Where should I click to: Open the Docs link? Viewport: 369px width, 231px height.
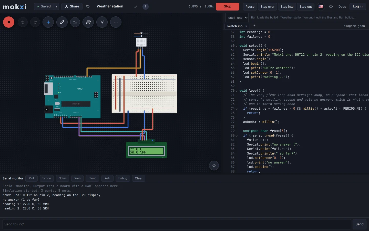click(342, 7)
